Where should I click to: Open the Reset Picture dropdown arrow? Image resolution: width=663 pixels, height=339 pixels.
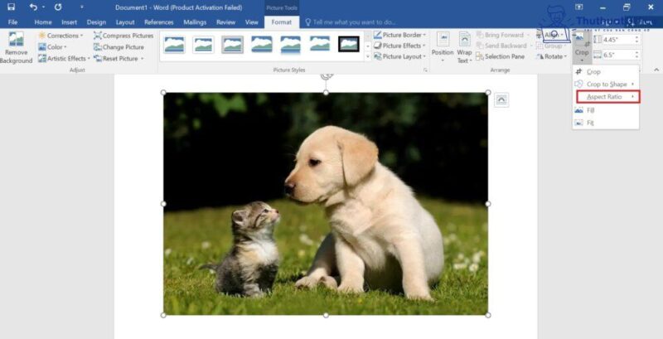(142, 58)
